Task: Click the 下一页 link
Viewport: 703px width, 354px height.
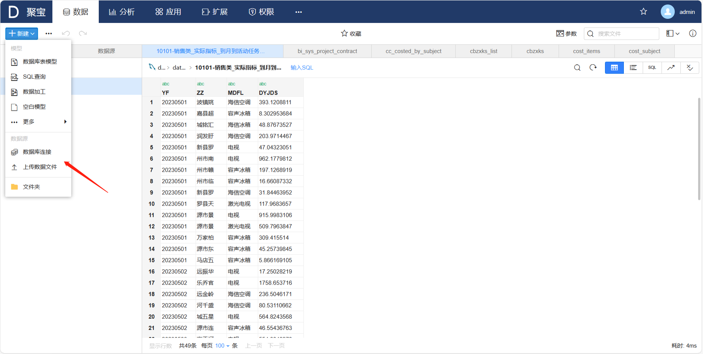Action: [276, 346]
